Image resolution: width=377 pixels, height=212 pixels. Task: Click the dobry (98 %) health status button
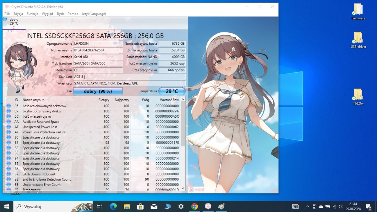click(x=98, y=91)
